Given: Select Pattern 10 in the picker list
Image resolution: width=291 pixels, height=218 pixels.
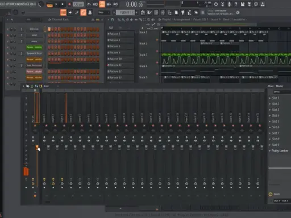Looking at the screenshot, I should [120, 59].
